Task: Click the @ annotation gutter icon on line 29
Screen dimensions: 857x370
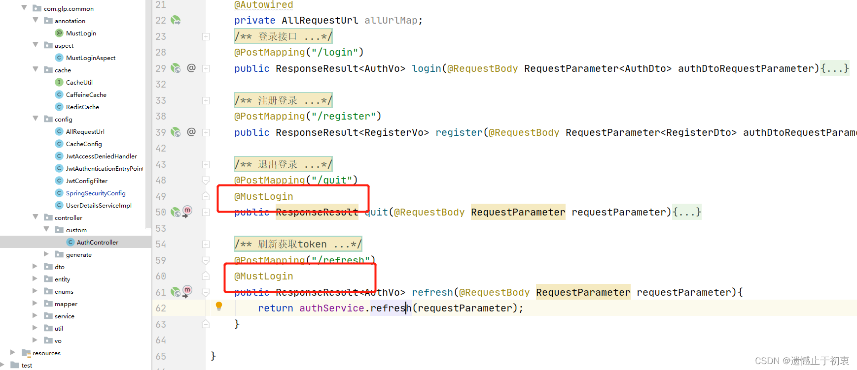Action: pyautogui.click(x=191, y=68)
